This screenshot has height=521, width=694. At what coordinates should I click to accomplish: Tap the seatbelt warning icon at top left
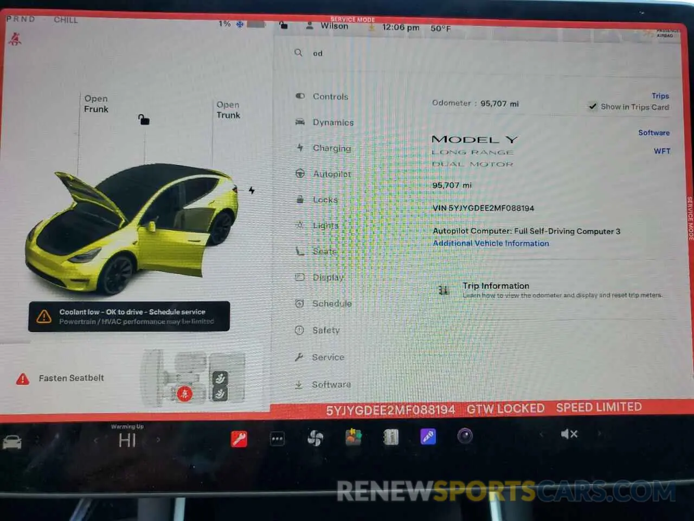tap(15, 39)
